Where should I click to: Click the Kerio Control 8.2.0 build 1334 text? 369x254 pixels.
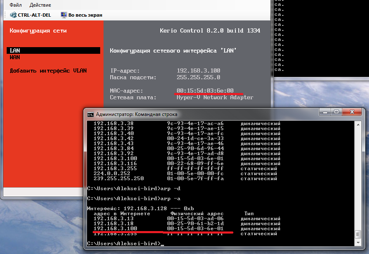tap(210, 30)
